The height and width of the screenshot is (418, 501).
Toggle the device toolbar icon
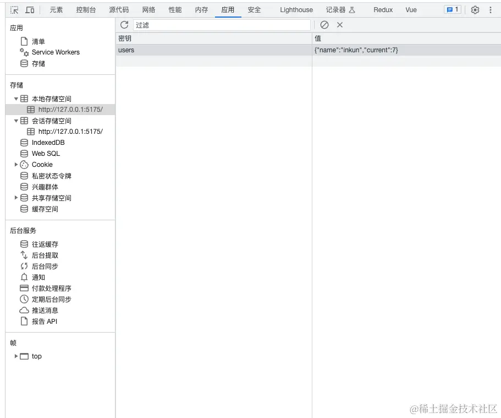coord(30,10)
